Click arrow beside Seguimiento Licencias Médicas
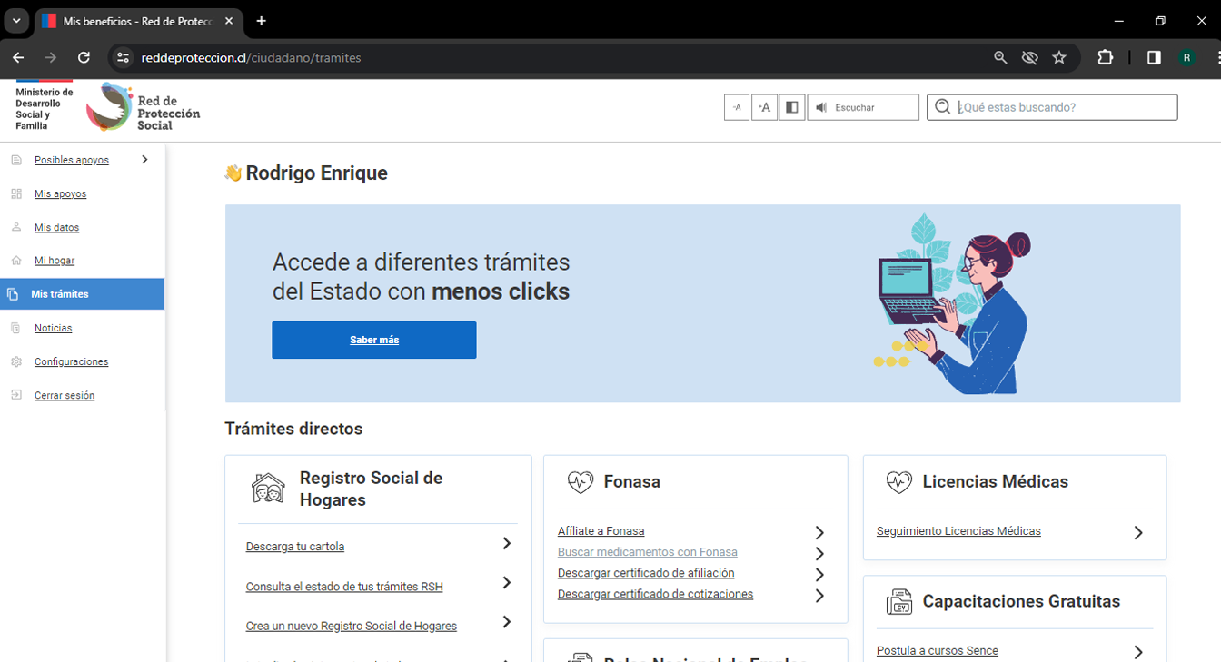 [1137, 533]
